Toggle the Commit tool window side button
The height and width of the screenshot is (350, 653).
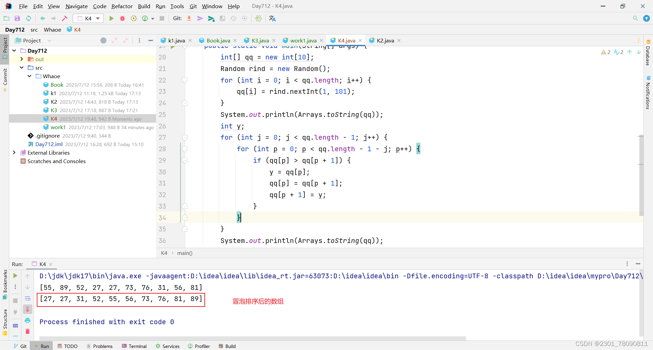(5, 80)
